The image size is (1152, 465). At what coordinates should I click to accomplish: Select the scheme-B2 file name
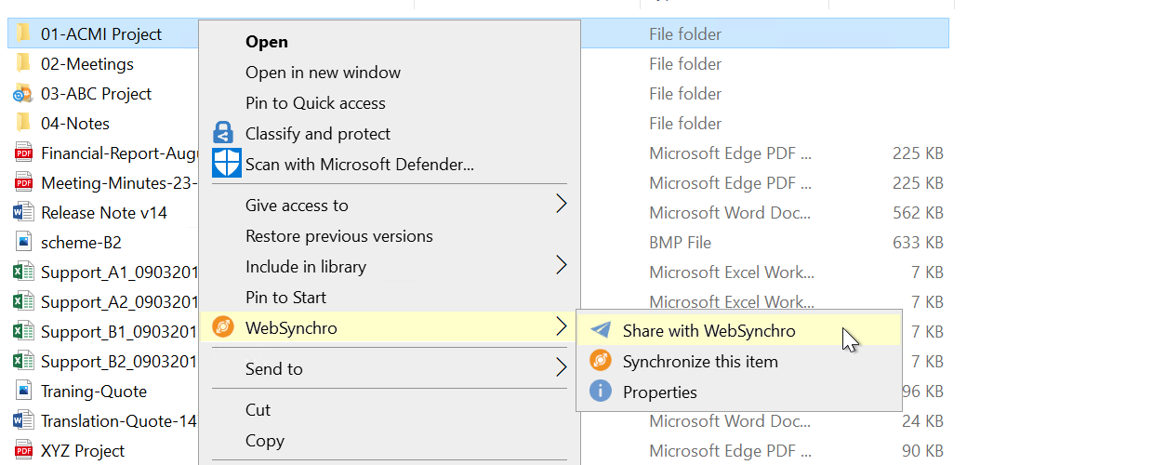[81, 242]
